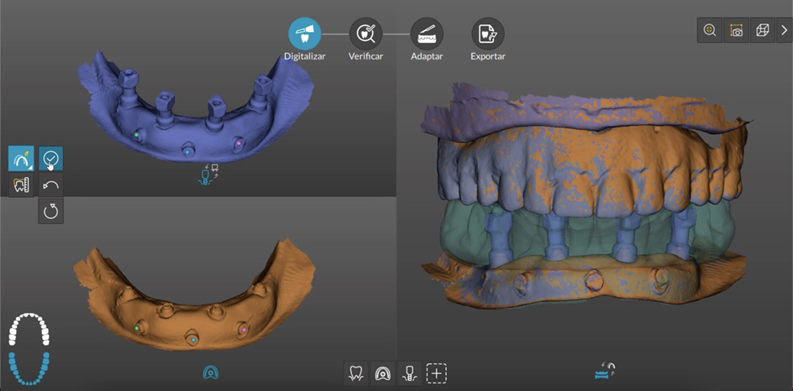Click the zoom-to-fit magnifier icon
The width and height of the screenshot is (793, 391).
710,30
